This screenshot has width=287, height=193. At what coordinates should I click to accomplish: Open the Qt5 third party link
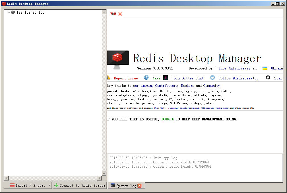pyautogui.click(x=156, y=108)
